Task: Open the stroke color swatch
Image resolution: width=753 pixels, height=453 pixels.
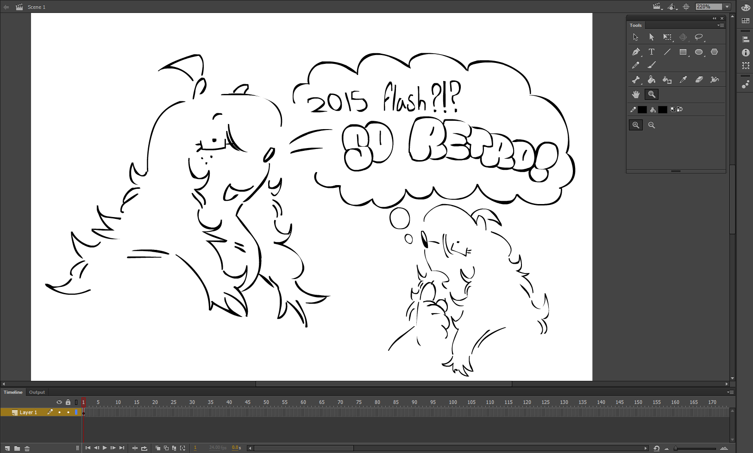Action: (x=642, y=110)
